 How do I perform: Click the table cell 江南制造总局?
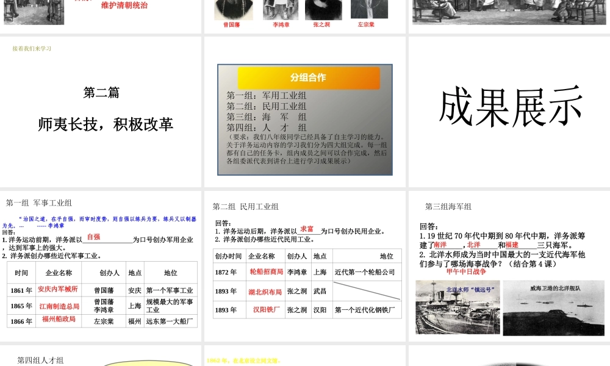60,306
